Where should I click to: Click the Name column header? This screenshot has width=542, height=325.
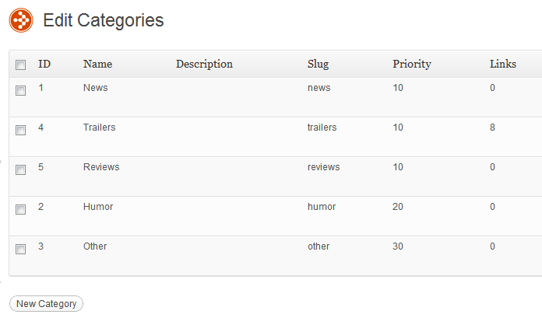pos(98,64)
